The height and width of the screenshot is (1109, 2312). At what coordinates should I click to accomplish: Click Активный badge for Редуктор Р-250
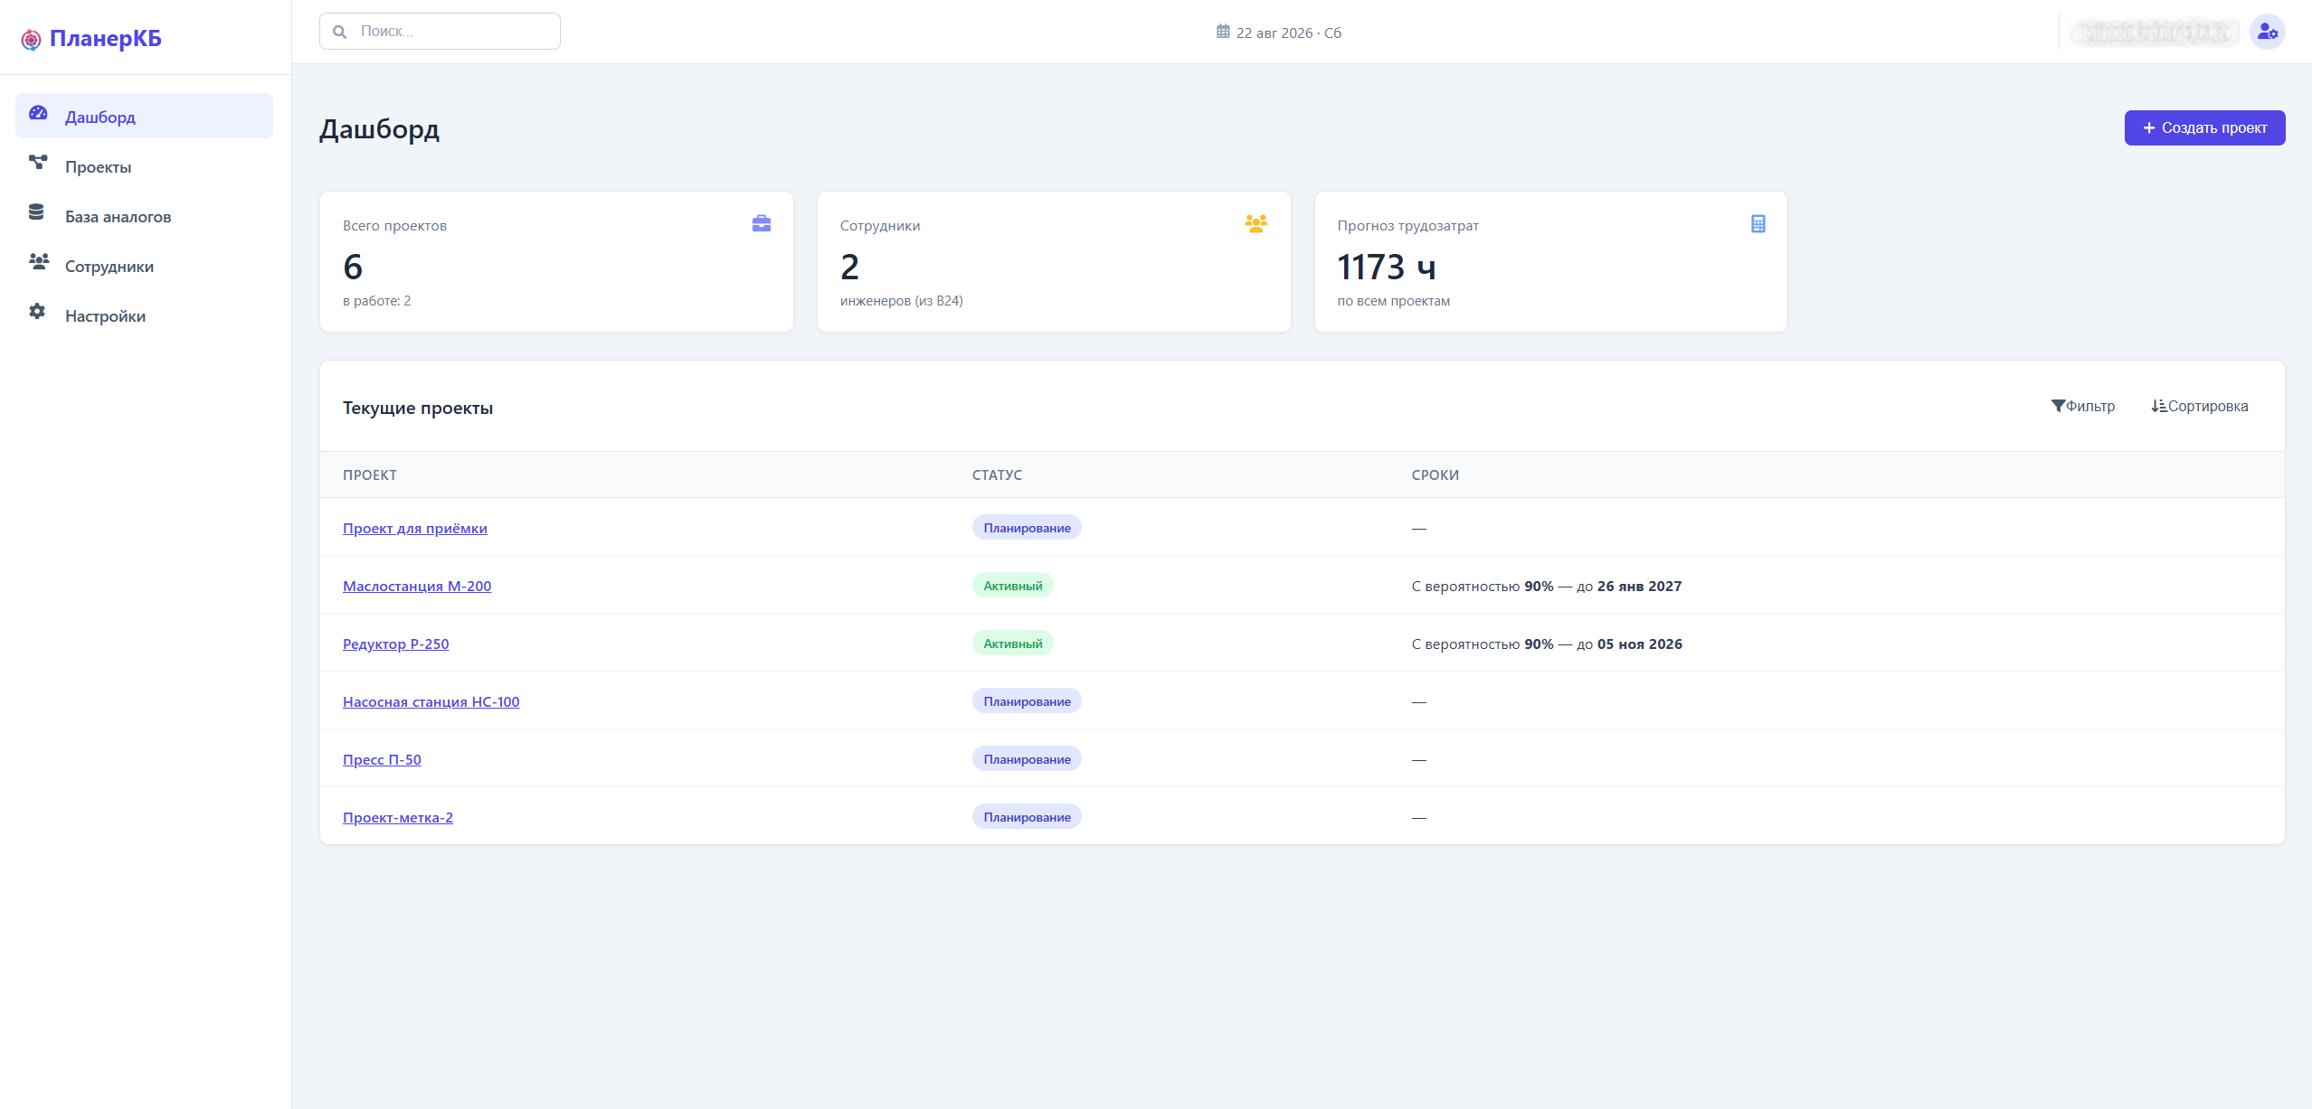(x=1013, y=644)
